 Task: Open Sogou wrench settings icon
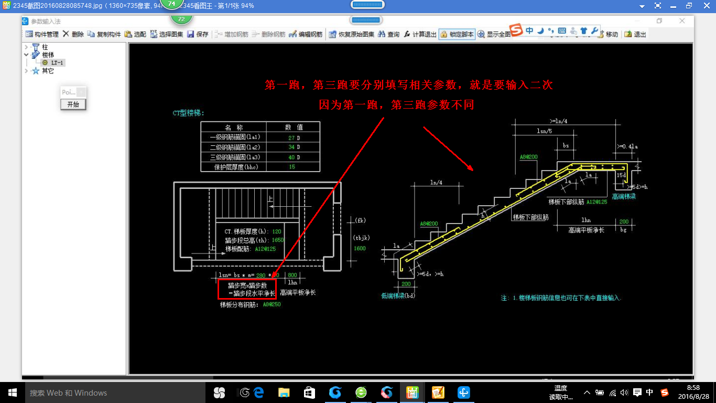[x=594, y=30]
